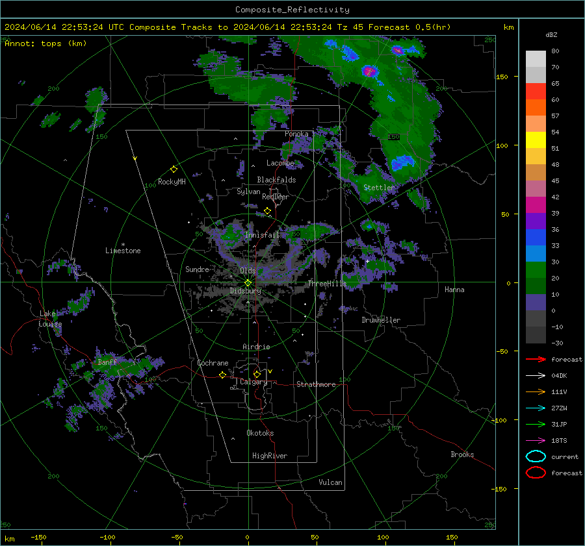Click the bright yellow 54 dBZ color swatch
Viewport: 585px width, 546px height.
(536, 140)
